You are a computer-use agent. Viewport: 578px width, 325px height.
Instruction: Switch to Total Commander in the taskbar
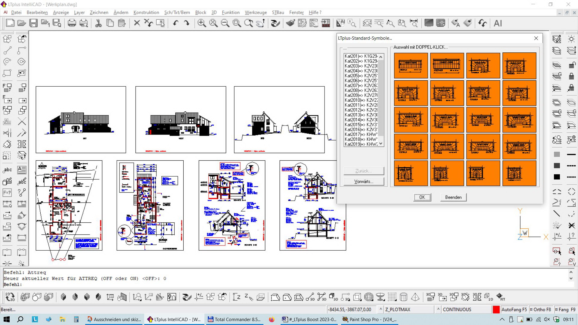(234, 320)
